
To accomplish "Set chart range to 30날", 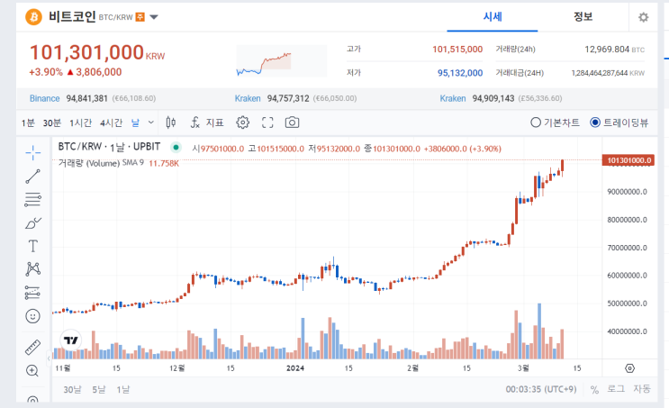I will click(72, 389).
